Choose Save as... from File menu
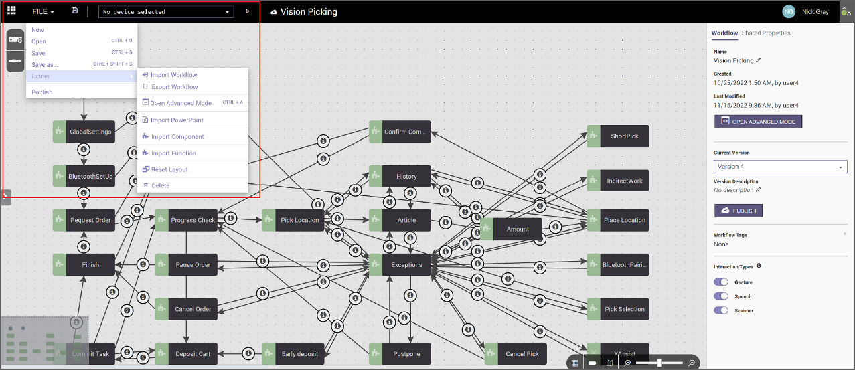The image size is (855, 370). coord(82,64)
